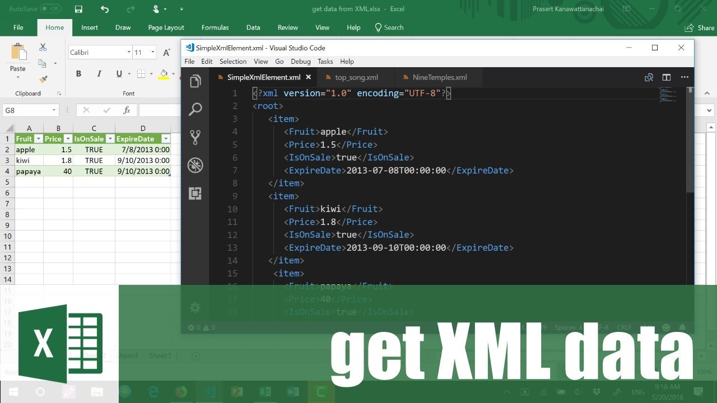Open the Fill Color dropdown arrow
Viewport: 717px width, 403px height.
tap(173, 74)
